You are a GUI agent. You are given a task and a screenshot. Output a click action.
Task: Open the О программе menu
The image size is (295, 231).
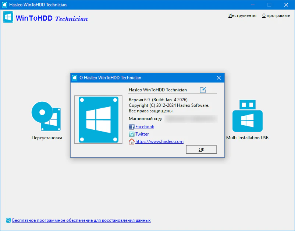(x=276, y=15)
